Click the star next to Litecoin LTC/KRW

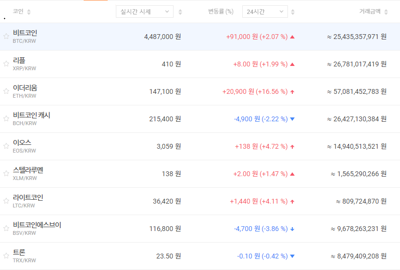[x=6, y=201]
